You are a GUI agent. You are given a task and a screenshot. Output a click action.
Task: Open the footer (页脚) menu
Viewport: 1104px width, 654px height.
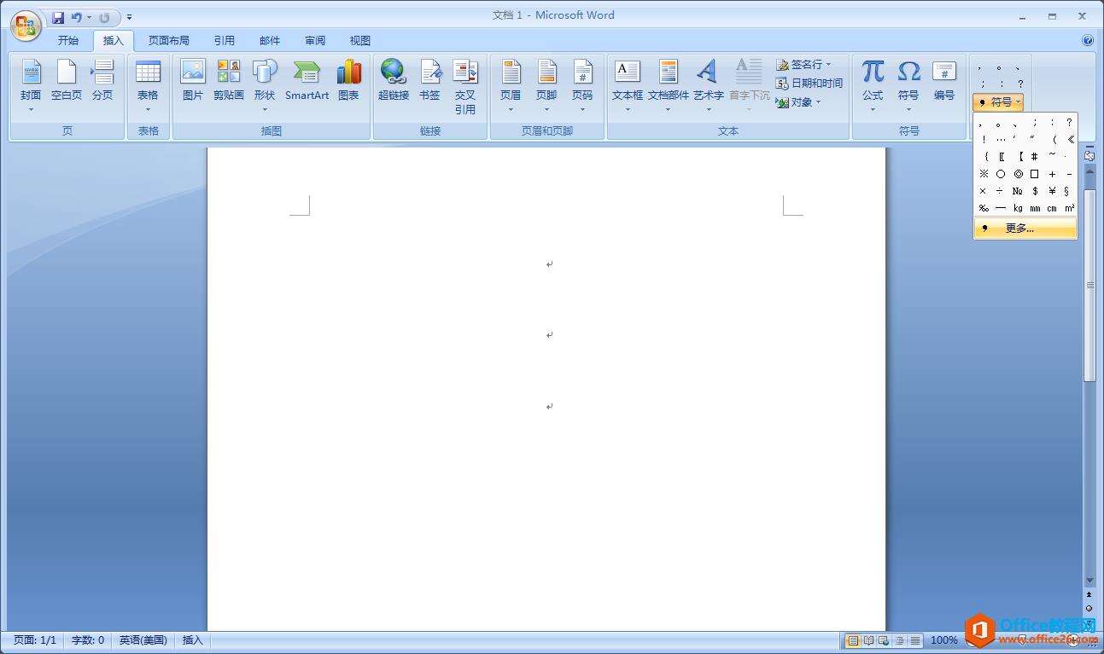click(x=546, y=86)
